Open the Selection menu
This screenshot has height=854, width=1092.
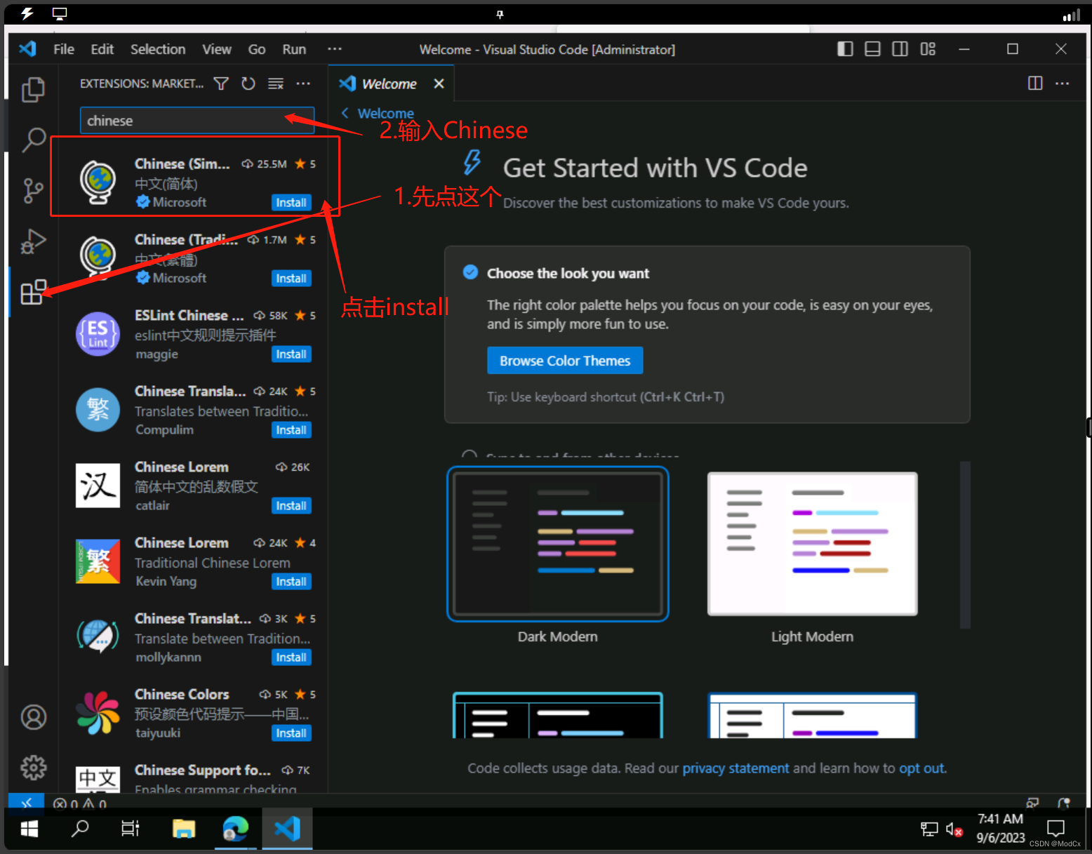pos(158,49)
